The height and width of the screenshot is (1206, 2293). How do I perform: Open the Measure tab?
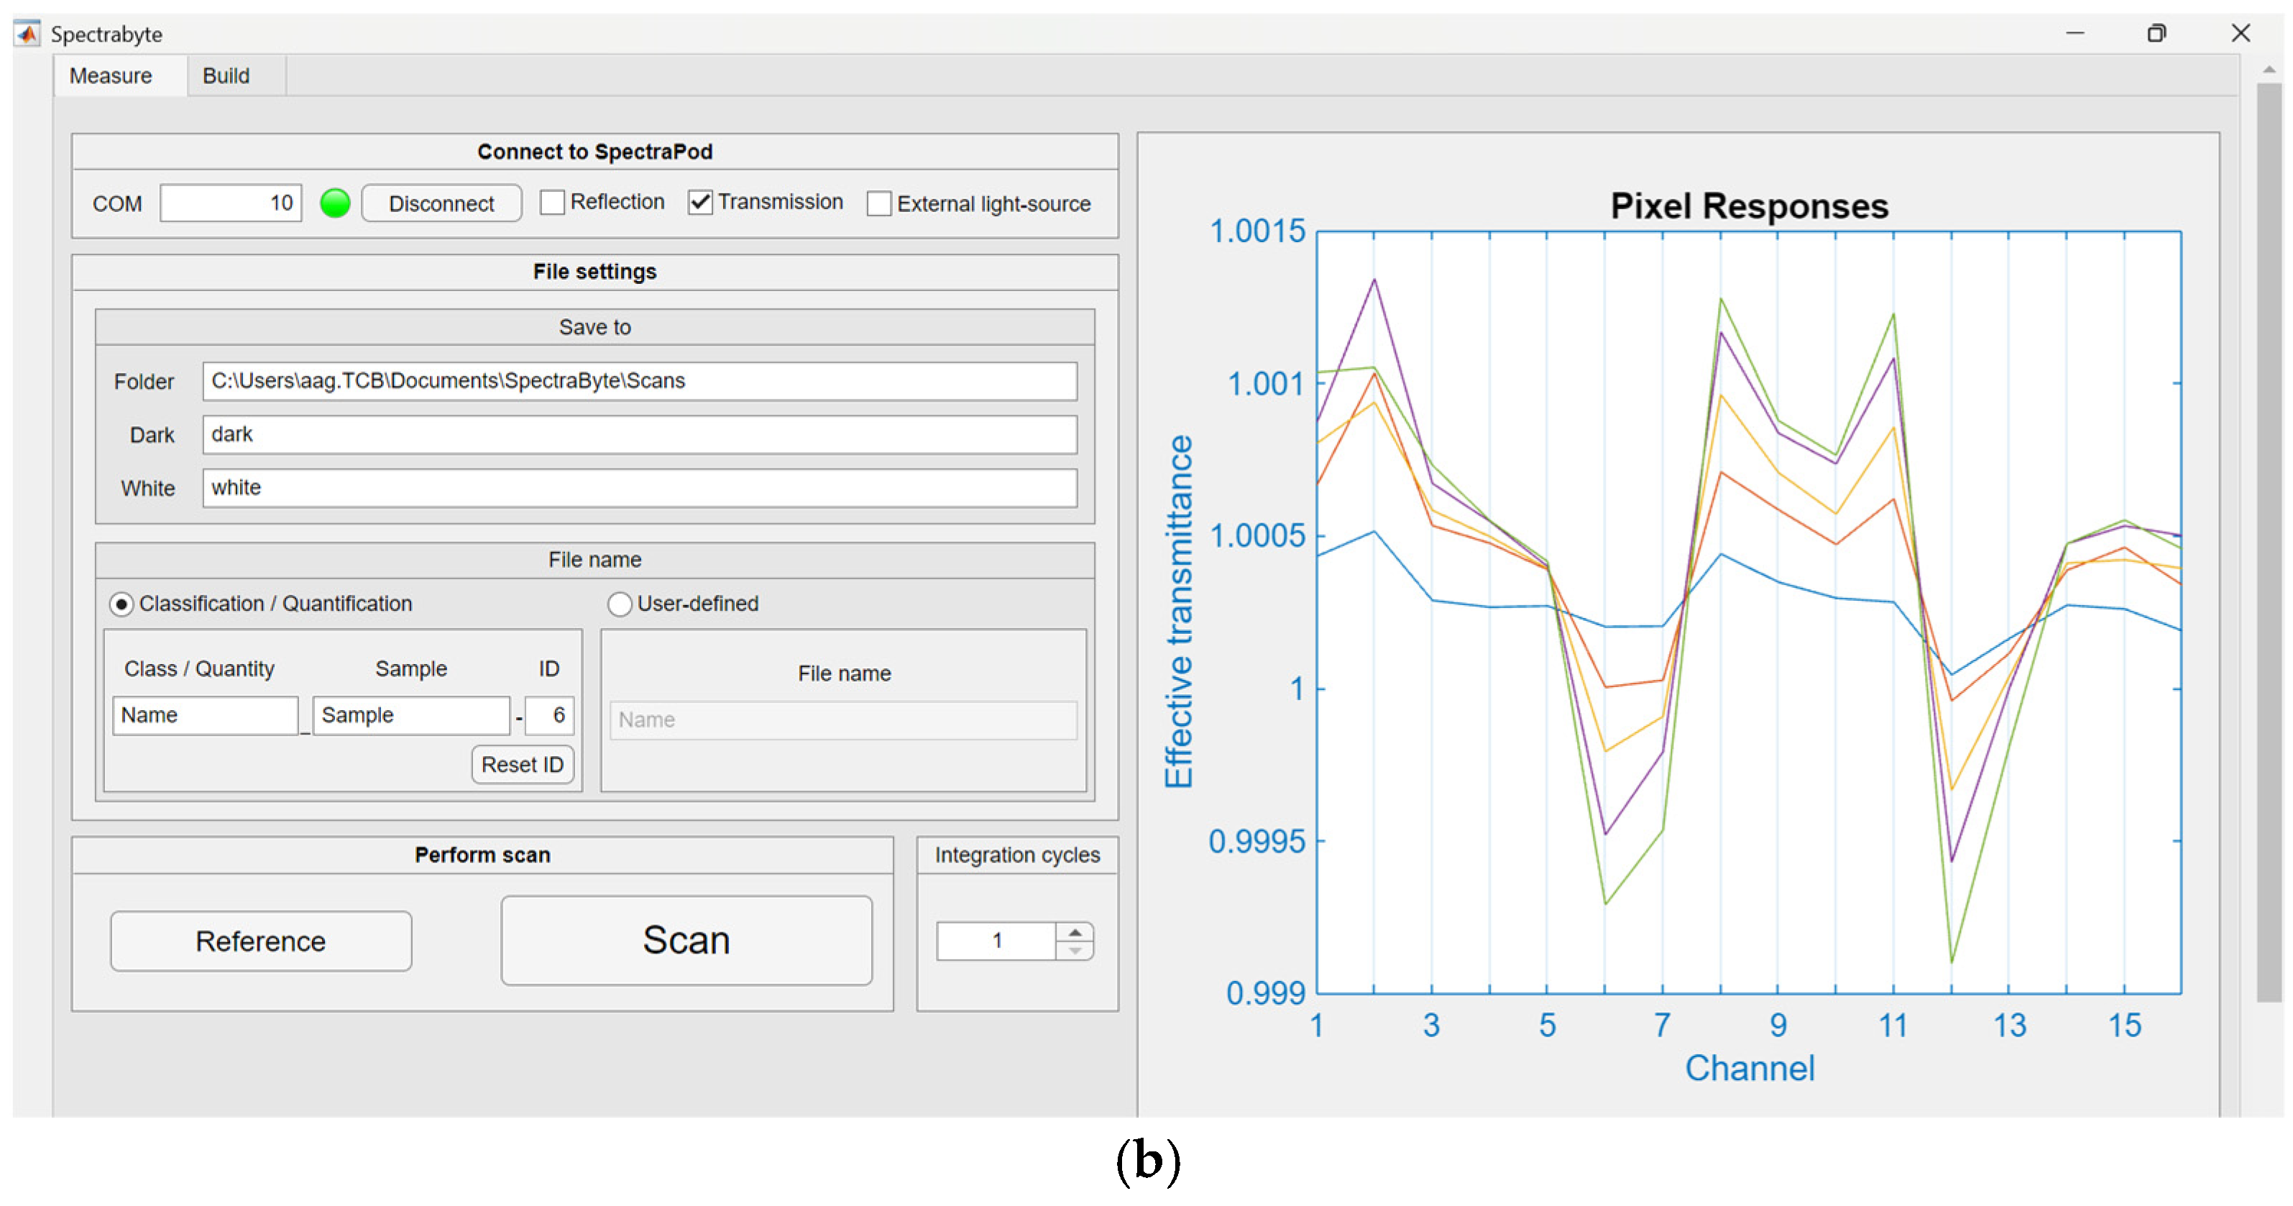coord(111,75)
